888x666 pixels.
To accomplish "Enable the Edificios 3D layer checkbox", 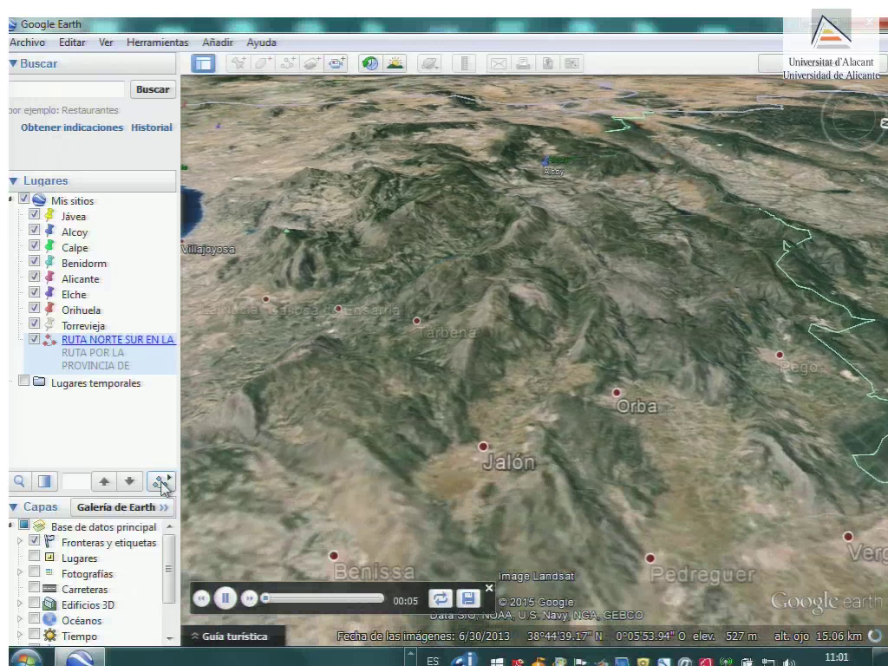I will (x=34, y=604).
